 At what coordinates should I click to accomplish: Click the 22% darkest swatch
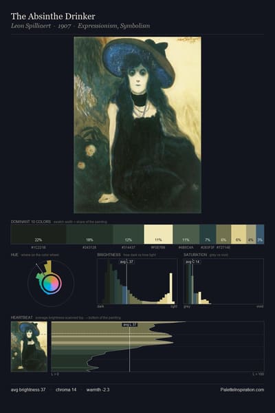(38, 234)
